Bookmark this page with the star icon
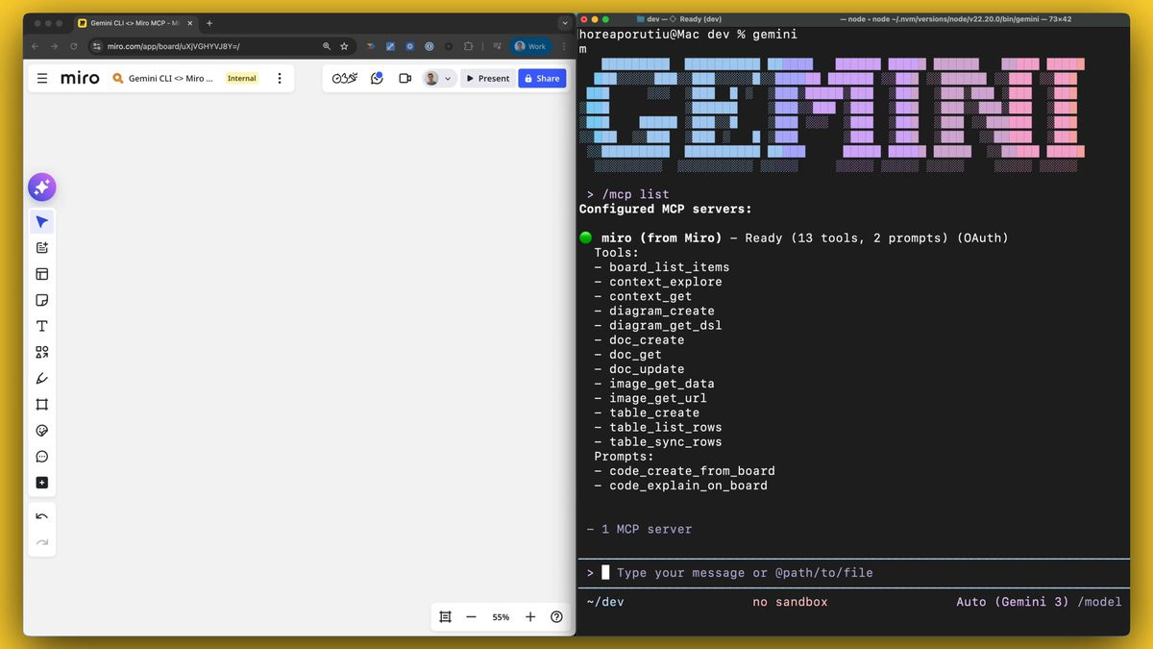The width and height of the screenshot is (1153, 649). coord(344,46)
